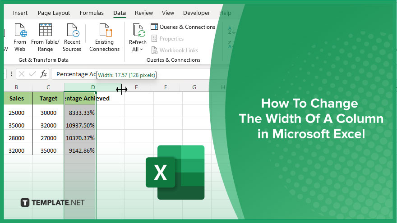397x223 pixels.
Task: Open the Insert ribbon tab
Action: point(20,13)
